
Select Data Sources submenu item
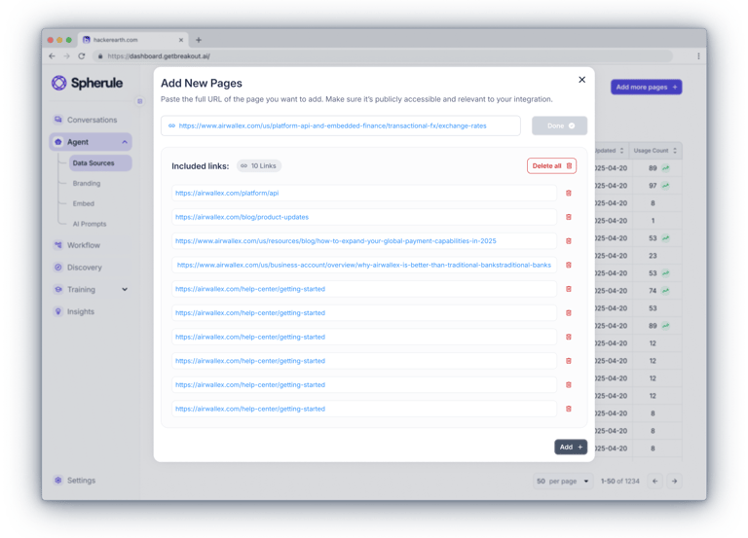click(x=100, y=163)
